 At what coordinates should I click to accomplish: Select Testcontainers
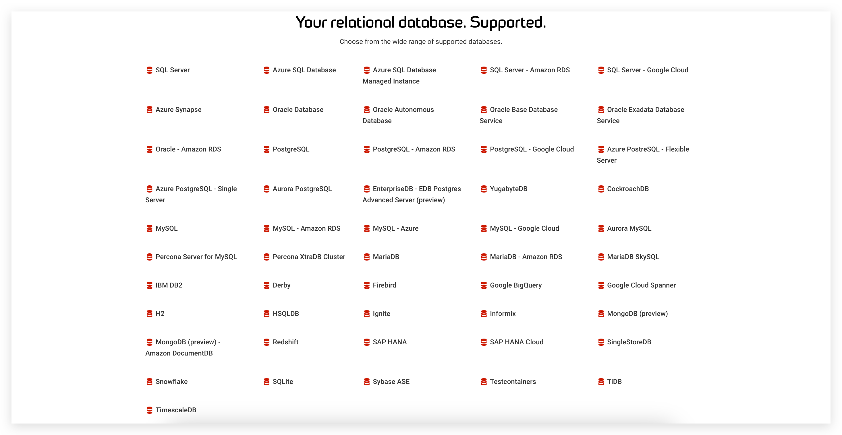(x=513, y=381)
